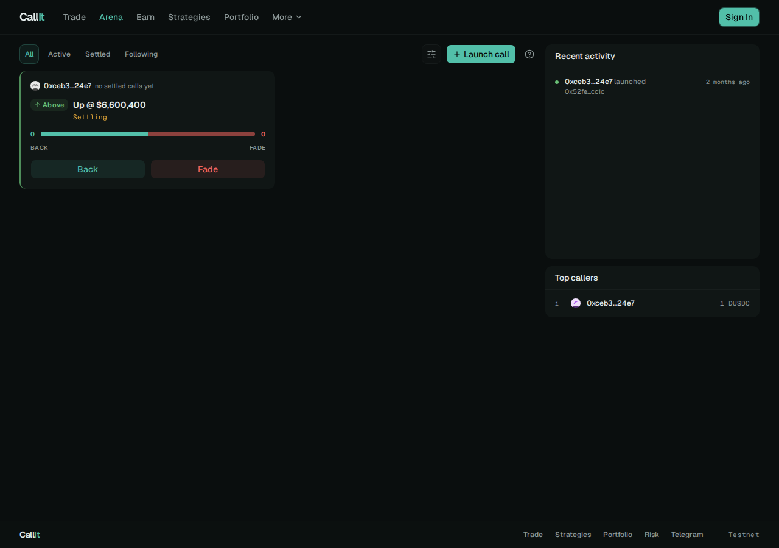Screen dimensions: 779x548
Task: Click the CallIt footer logo
Action: tap(30, 535)
